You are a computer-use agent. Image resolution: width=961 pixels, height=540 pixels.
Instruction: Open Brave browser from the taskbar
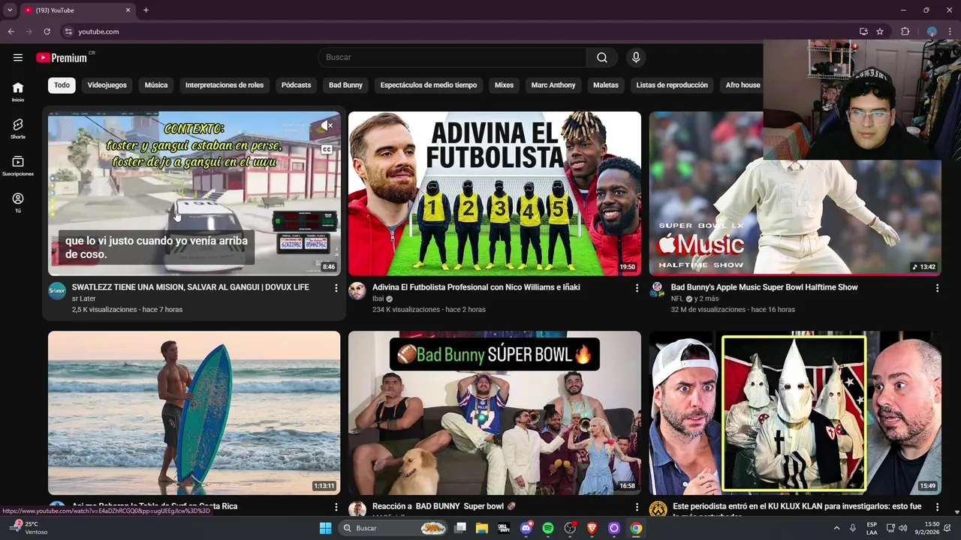pyautogui.click(x=592, y=528)
